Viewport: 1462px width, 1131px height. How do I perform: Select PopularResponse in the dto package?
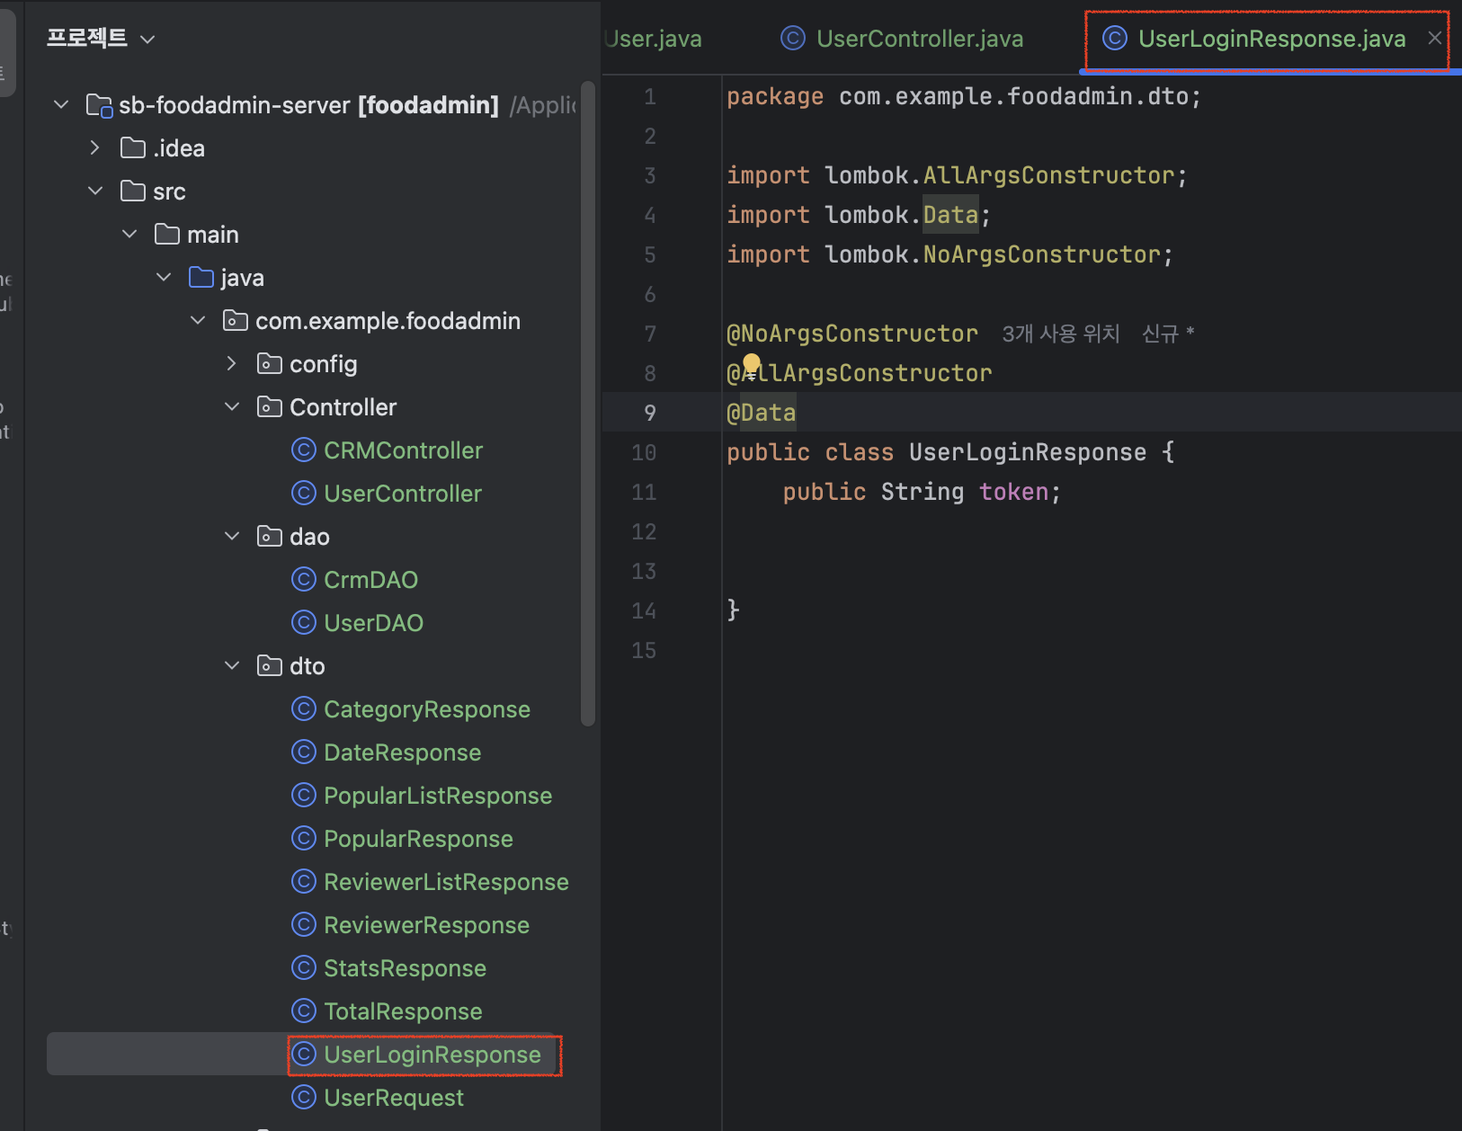pos(418,839)
